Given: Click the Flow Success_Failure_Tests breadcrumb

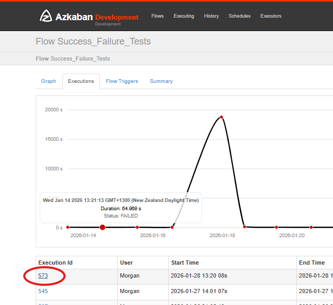Looking at the screenshot, I should pos(73,59).
